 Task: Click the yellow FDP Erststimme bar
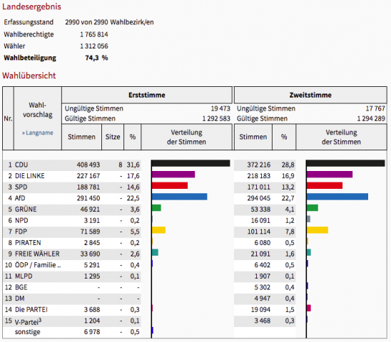coord(158,230)
